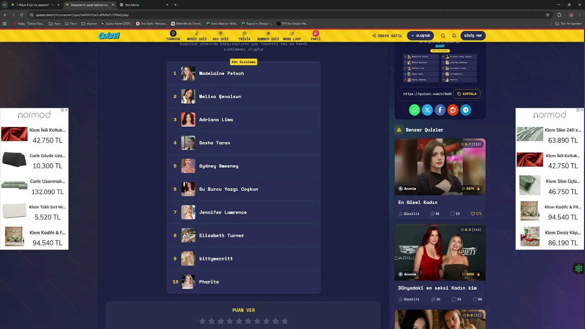Click Sydney Sweeney's photo in the ranking

(x=188, y=166)
